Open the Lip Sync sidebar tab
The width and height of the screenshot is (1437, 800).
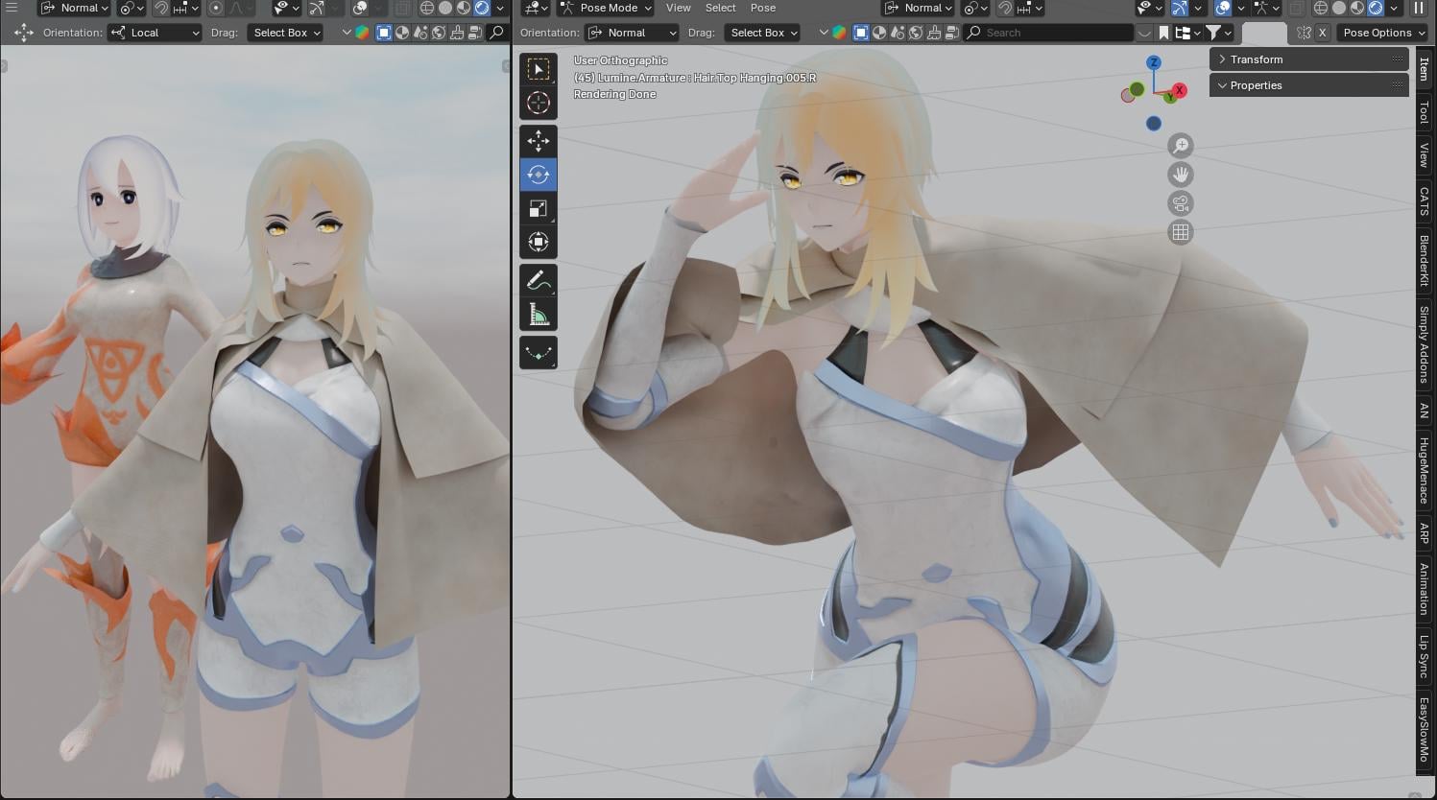(x=1425, y=657)
